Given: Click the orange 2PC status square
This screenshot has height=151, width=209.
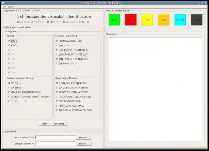Looking at the screenshot, I should pos(164,20).
